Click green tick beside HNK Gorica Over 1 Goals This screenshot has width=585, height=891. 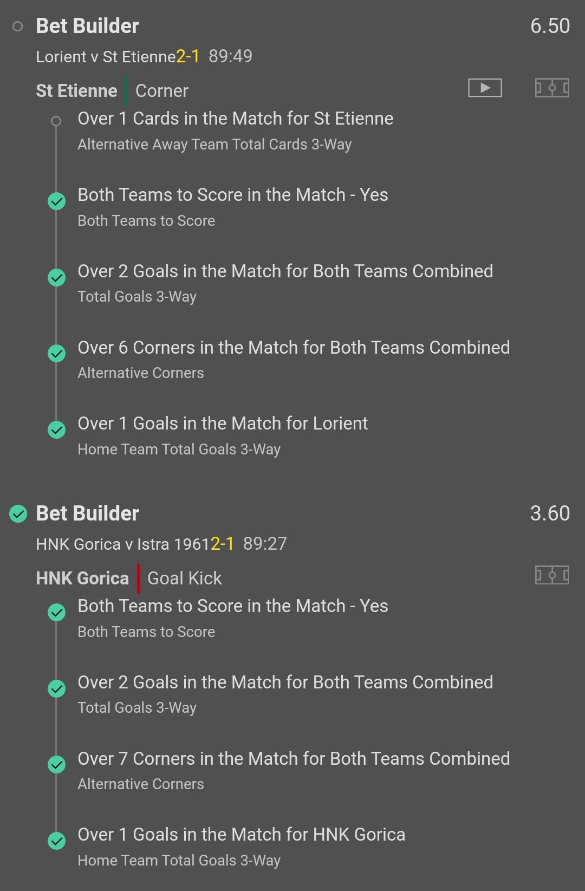pyautogui.click(x=56, y=841)
